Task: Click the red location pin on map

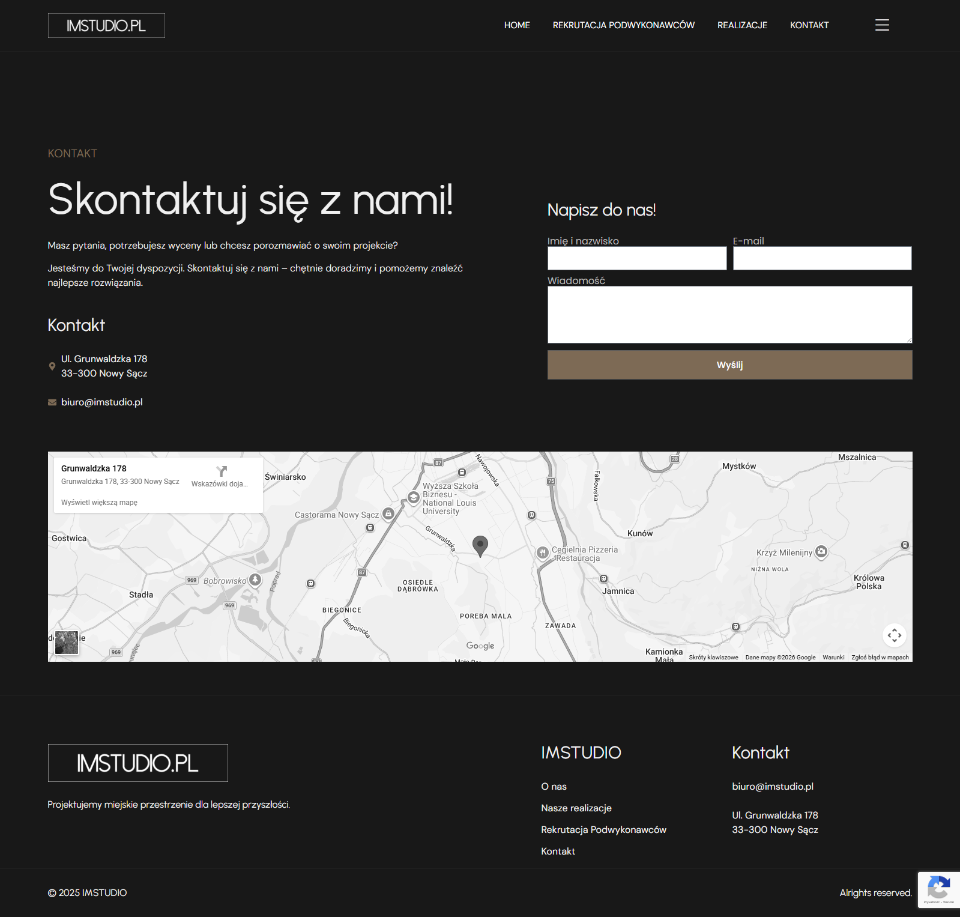Action: coord(480,545)
